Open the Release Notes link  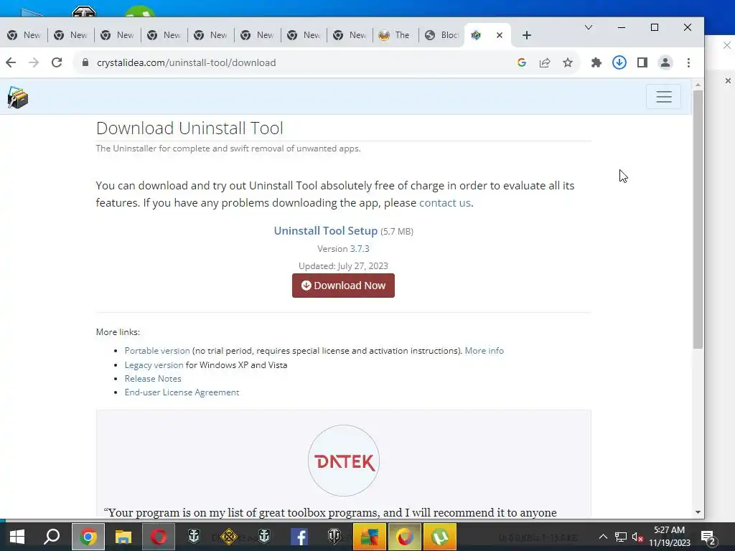pyautogui.click(x=153, y=378)
